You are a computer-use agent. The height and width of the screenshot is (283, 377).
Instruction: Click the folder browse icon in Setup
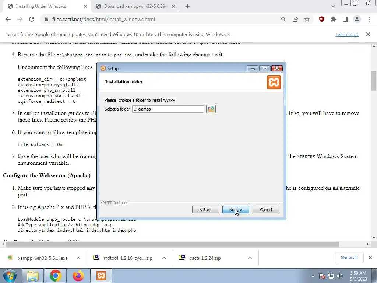[211, 109]
